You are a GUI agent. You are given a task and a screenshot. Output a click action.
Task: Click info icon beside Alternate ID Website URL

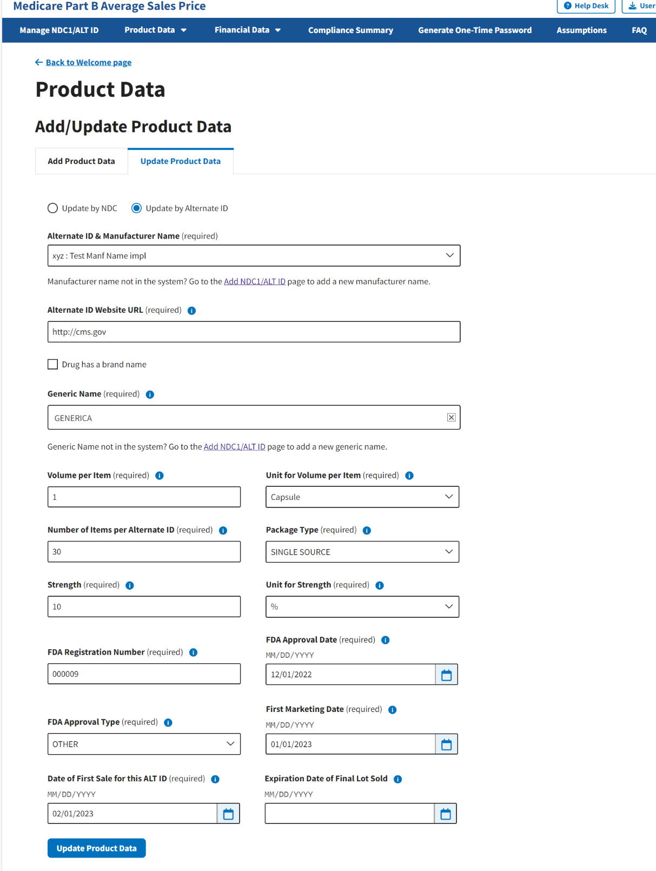pos(191,311)
